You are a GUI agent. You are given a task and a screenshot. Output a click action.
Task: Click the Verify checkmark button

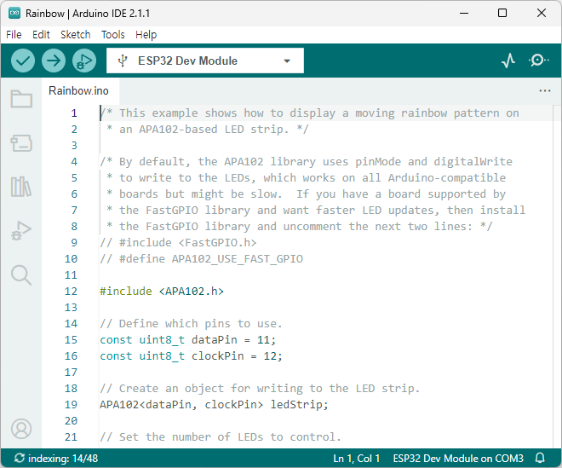pos(23,61)
